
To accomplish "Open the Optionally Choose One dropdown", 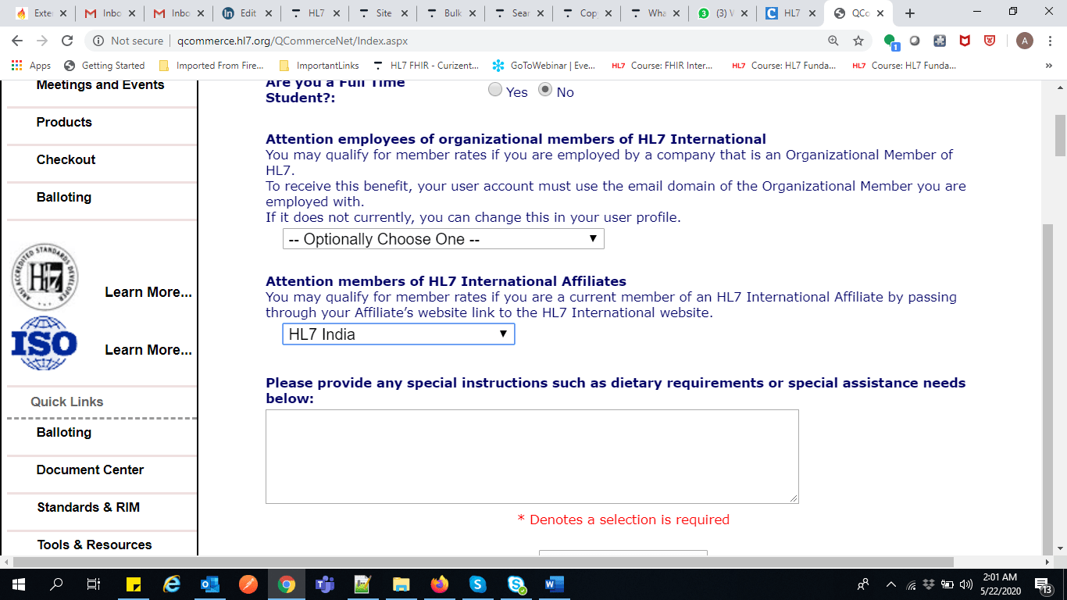I will click(444, 239).
